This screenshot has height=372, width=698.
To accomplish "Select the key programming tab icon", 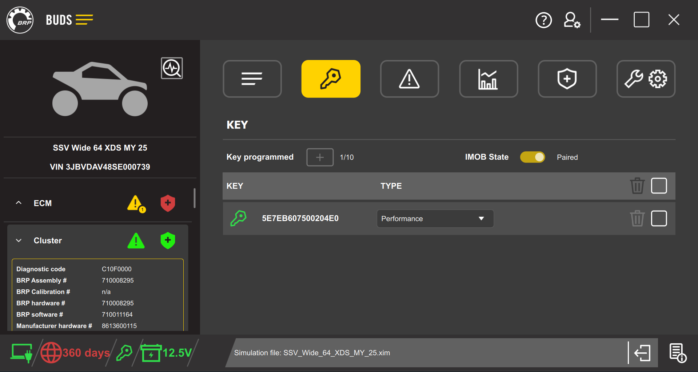I will tap(330, 79).
